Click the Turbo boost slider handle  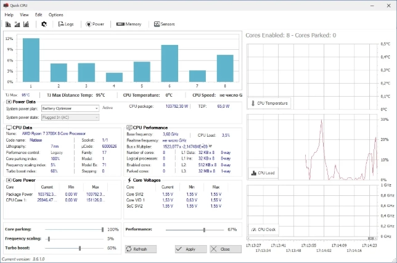(80, 248)
